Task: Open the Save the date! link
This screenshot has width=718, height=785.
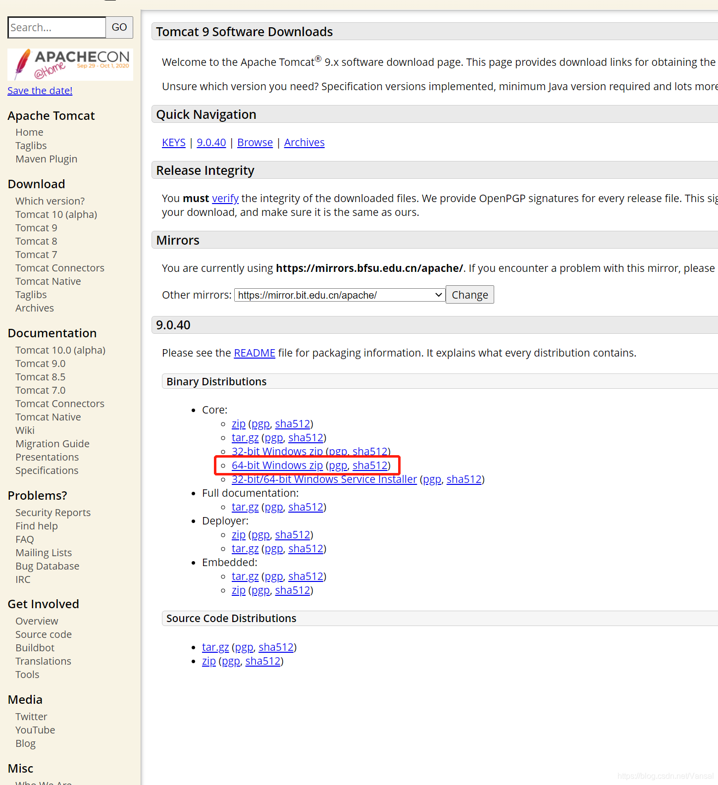Action: click(x=40, y=91)
